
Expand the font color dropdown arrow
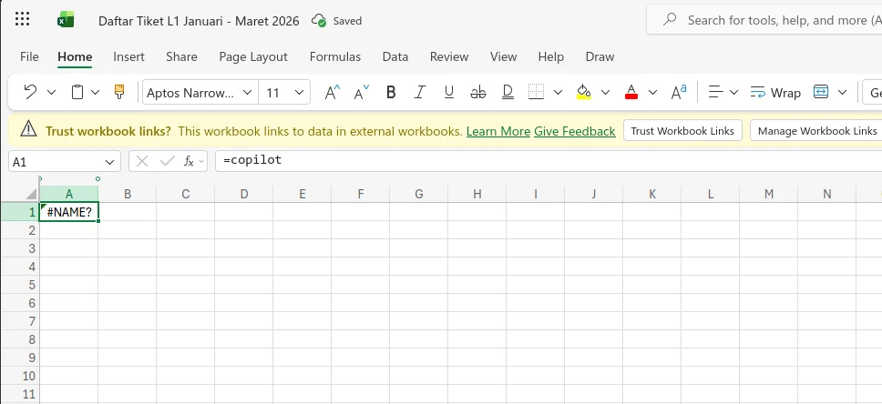pyautogui.click(x=652, y=92)
